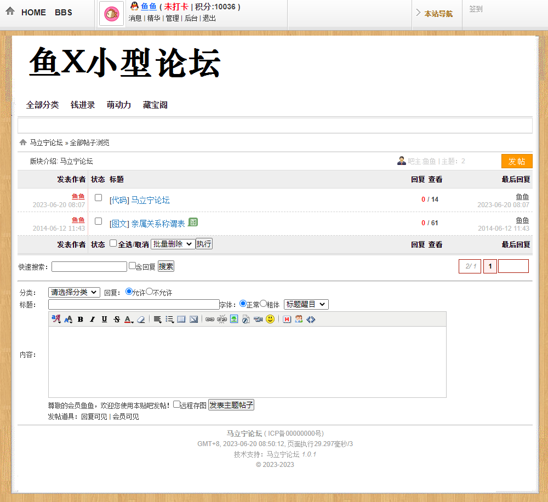This screenshot has width=548, height=502.
Task: Open the 批量删除 batch action dropdown
Action: [173, 244]
